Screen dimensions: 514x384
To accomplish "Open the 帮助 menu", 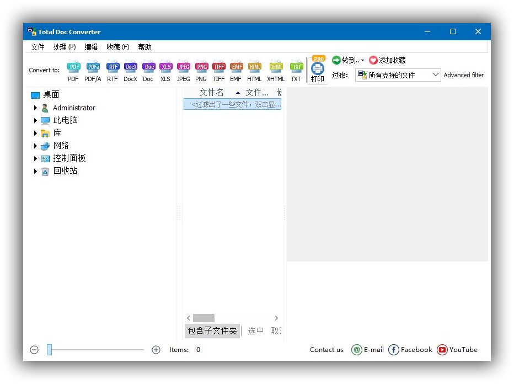I will [144, 47].
